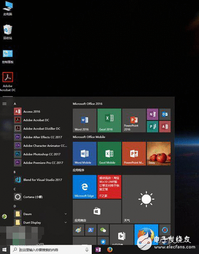Image resolution: width=199 pixels, height=254 pixels.
Task: Open the Word 2016 tile
Action: [84, 120]
